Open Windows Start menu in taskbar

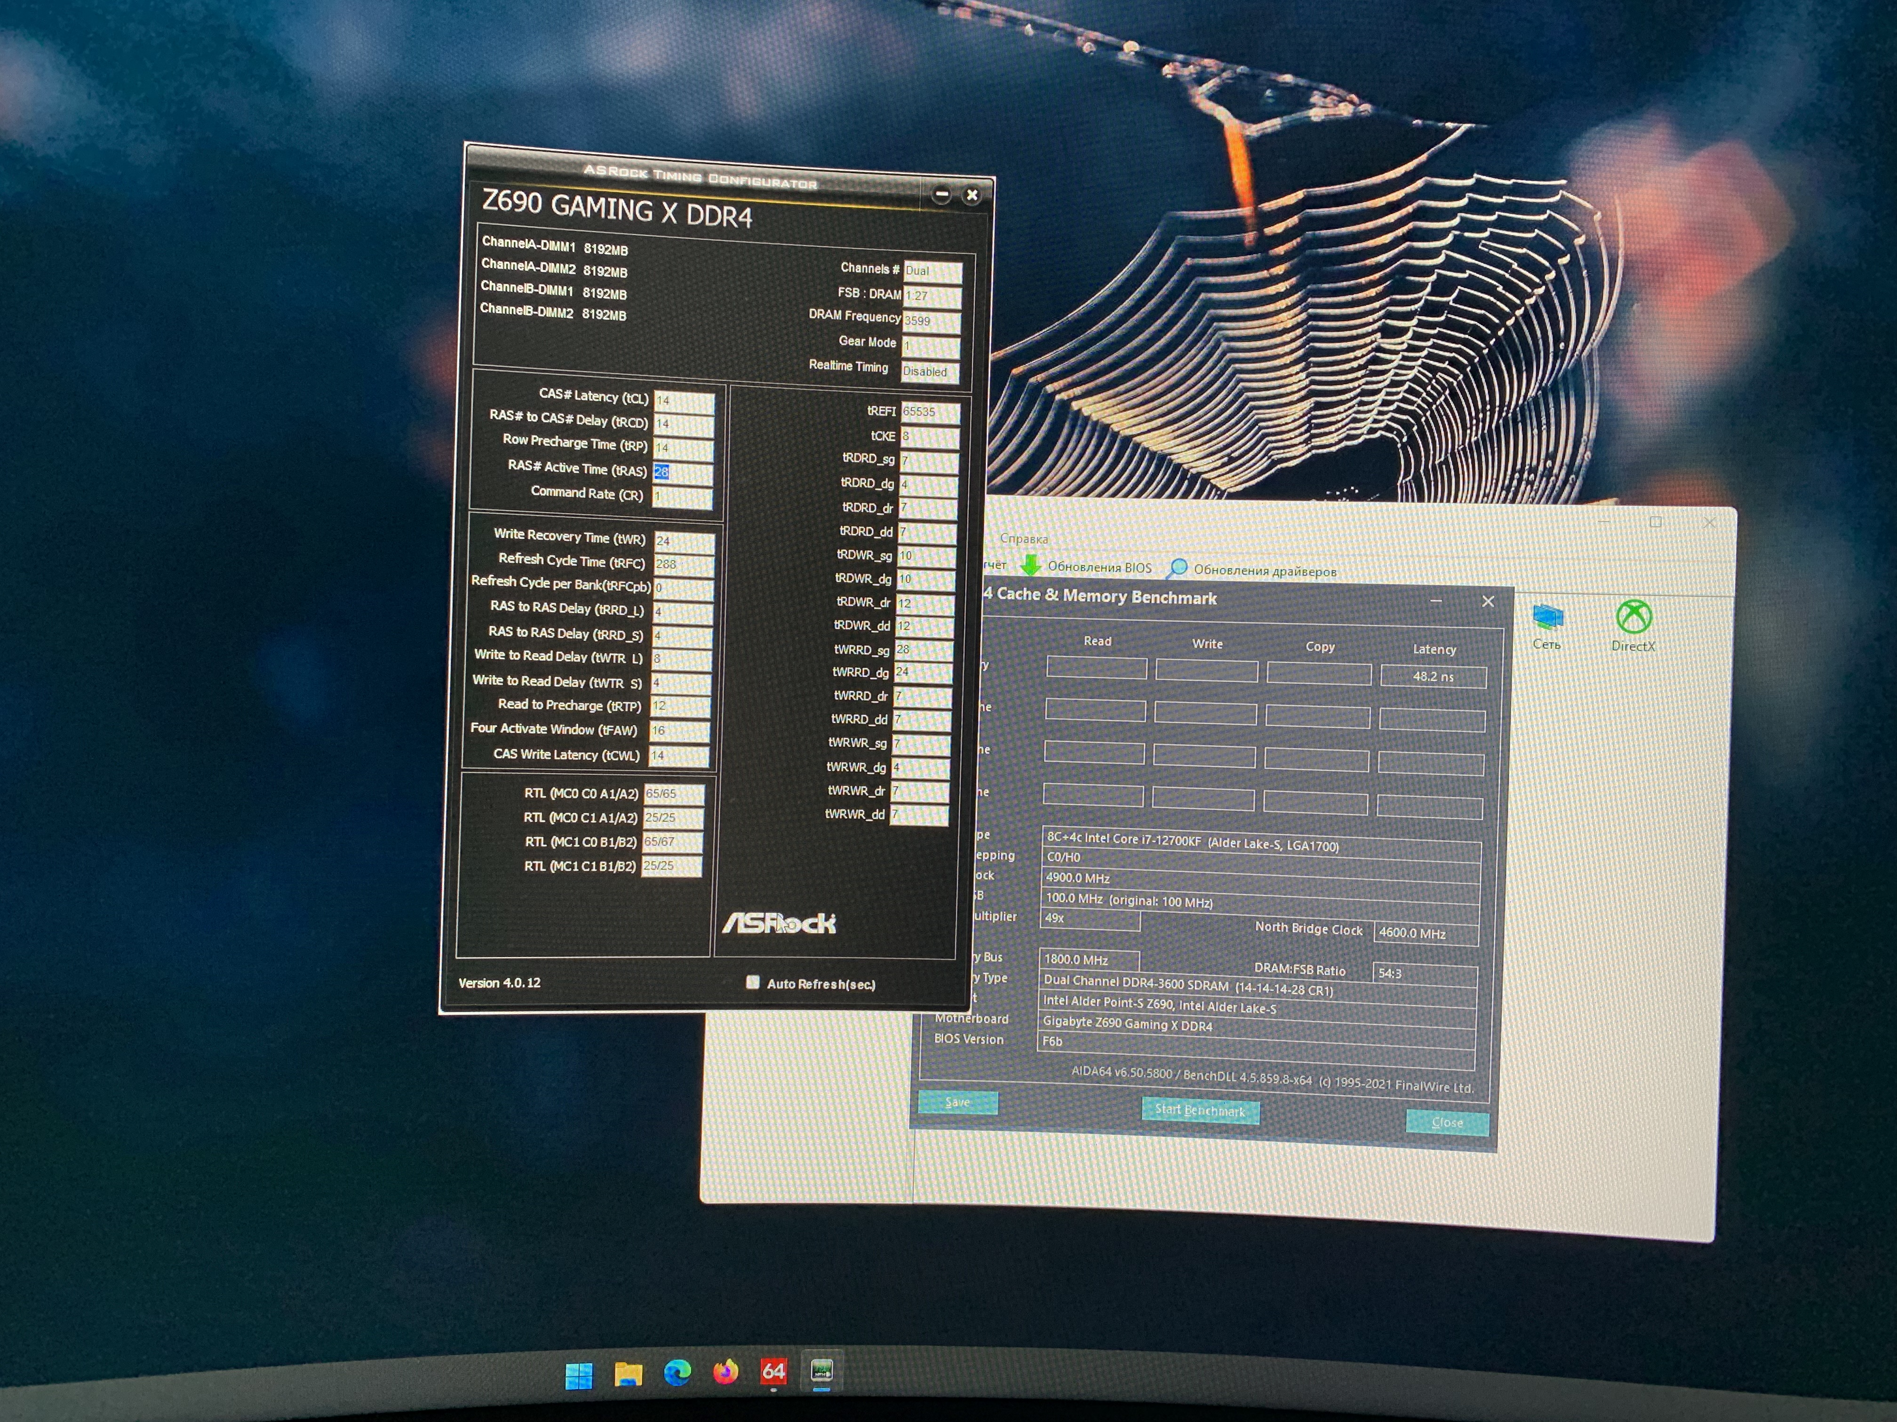click(579, 1374)
